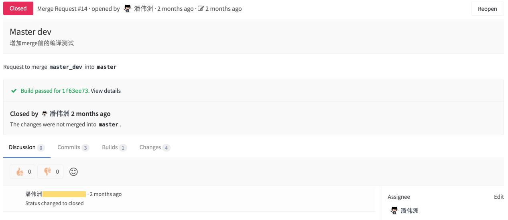The image size is (508, 220).
Task: Switch to the Discussion tab
Action: [22, 147]
